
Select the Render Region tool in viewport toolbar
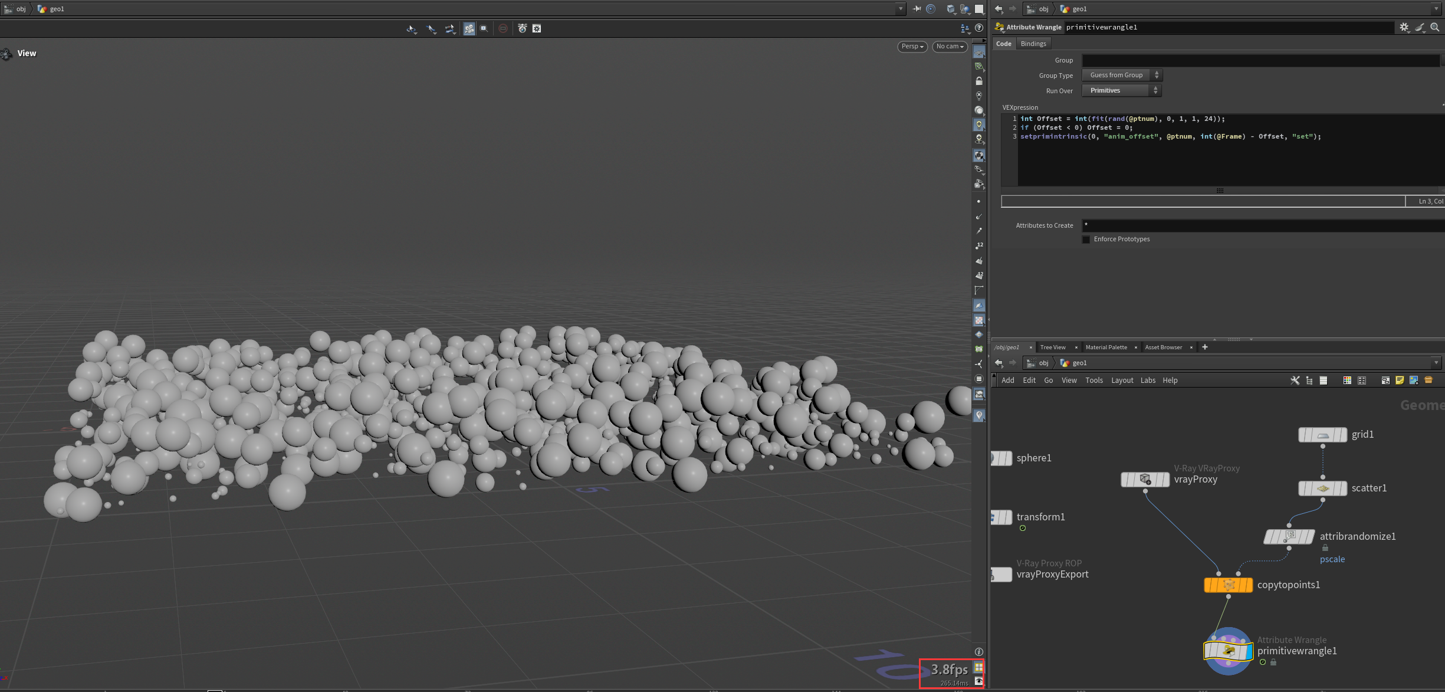[x=484, y=28]
